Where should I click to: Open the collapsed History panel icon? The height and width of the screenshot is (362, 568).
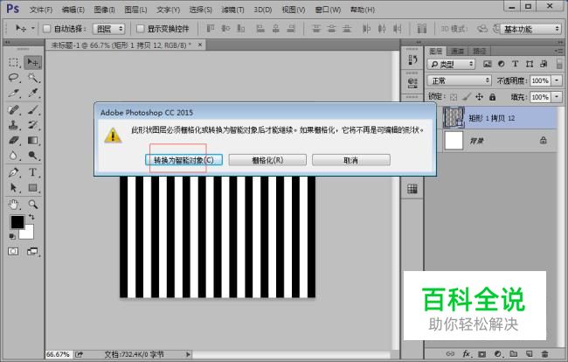(x=412, y=59)
